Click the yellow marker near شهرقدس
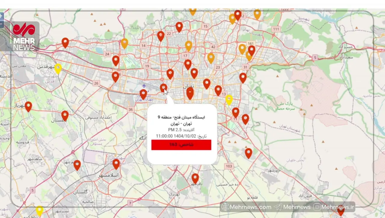Image resolution: width=385 pixels, height=218 pixels. tap(58, 68)
